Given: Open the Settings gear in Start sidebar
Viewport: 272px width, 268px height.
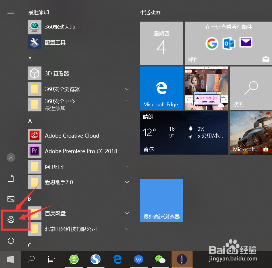Looking at the screenshot, I should pos(11,220).
